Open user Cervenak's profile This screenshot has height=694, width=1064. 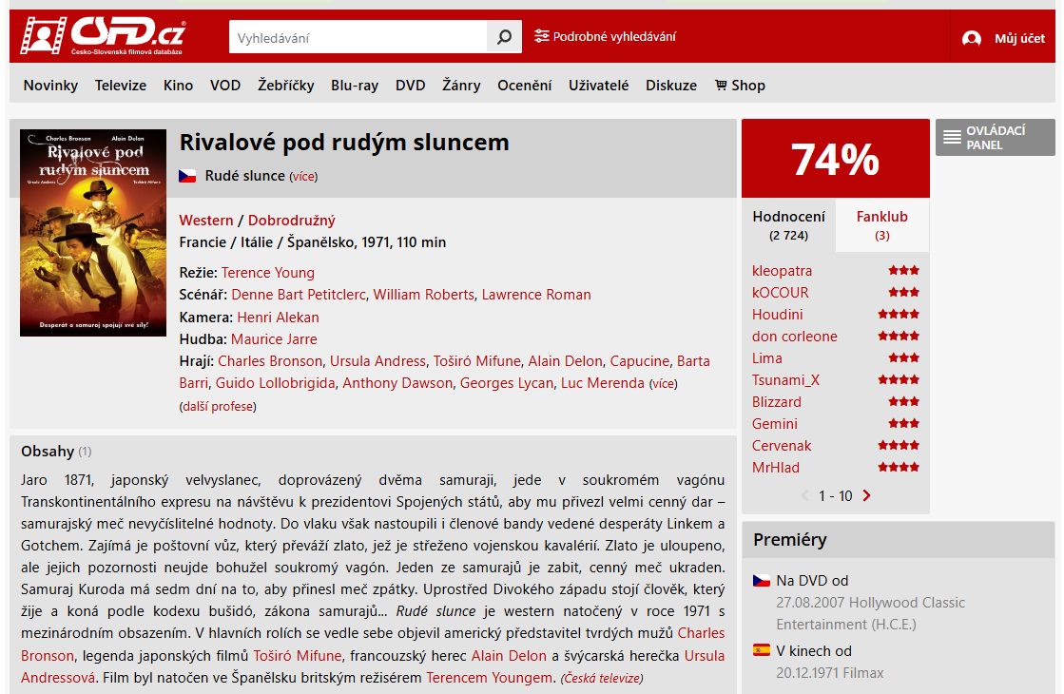[782, 446]
